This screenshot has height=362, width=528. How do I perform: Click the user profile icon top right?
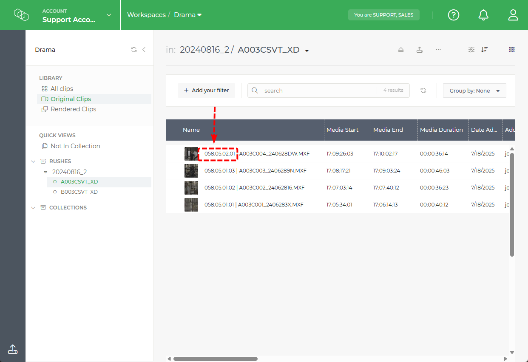513,15
